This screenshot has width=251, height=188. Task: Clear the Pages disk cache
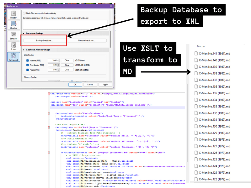[x=67, y=70]
